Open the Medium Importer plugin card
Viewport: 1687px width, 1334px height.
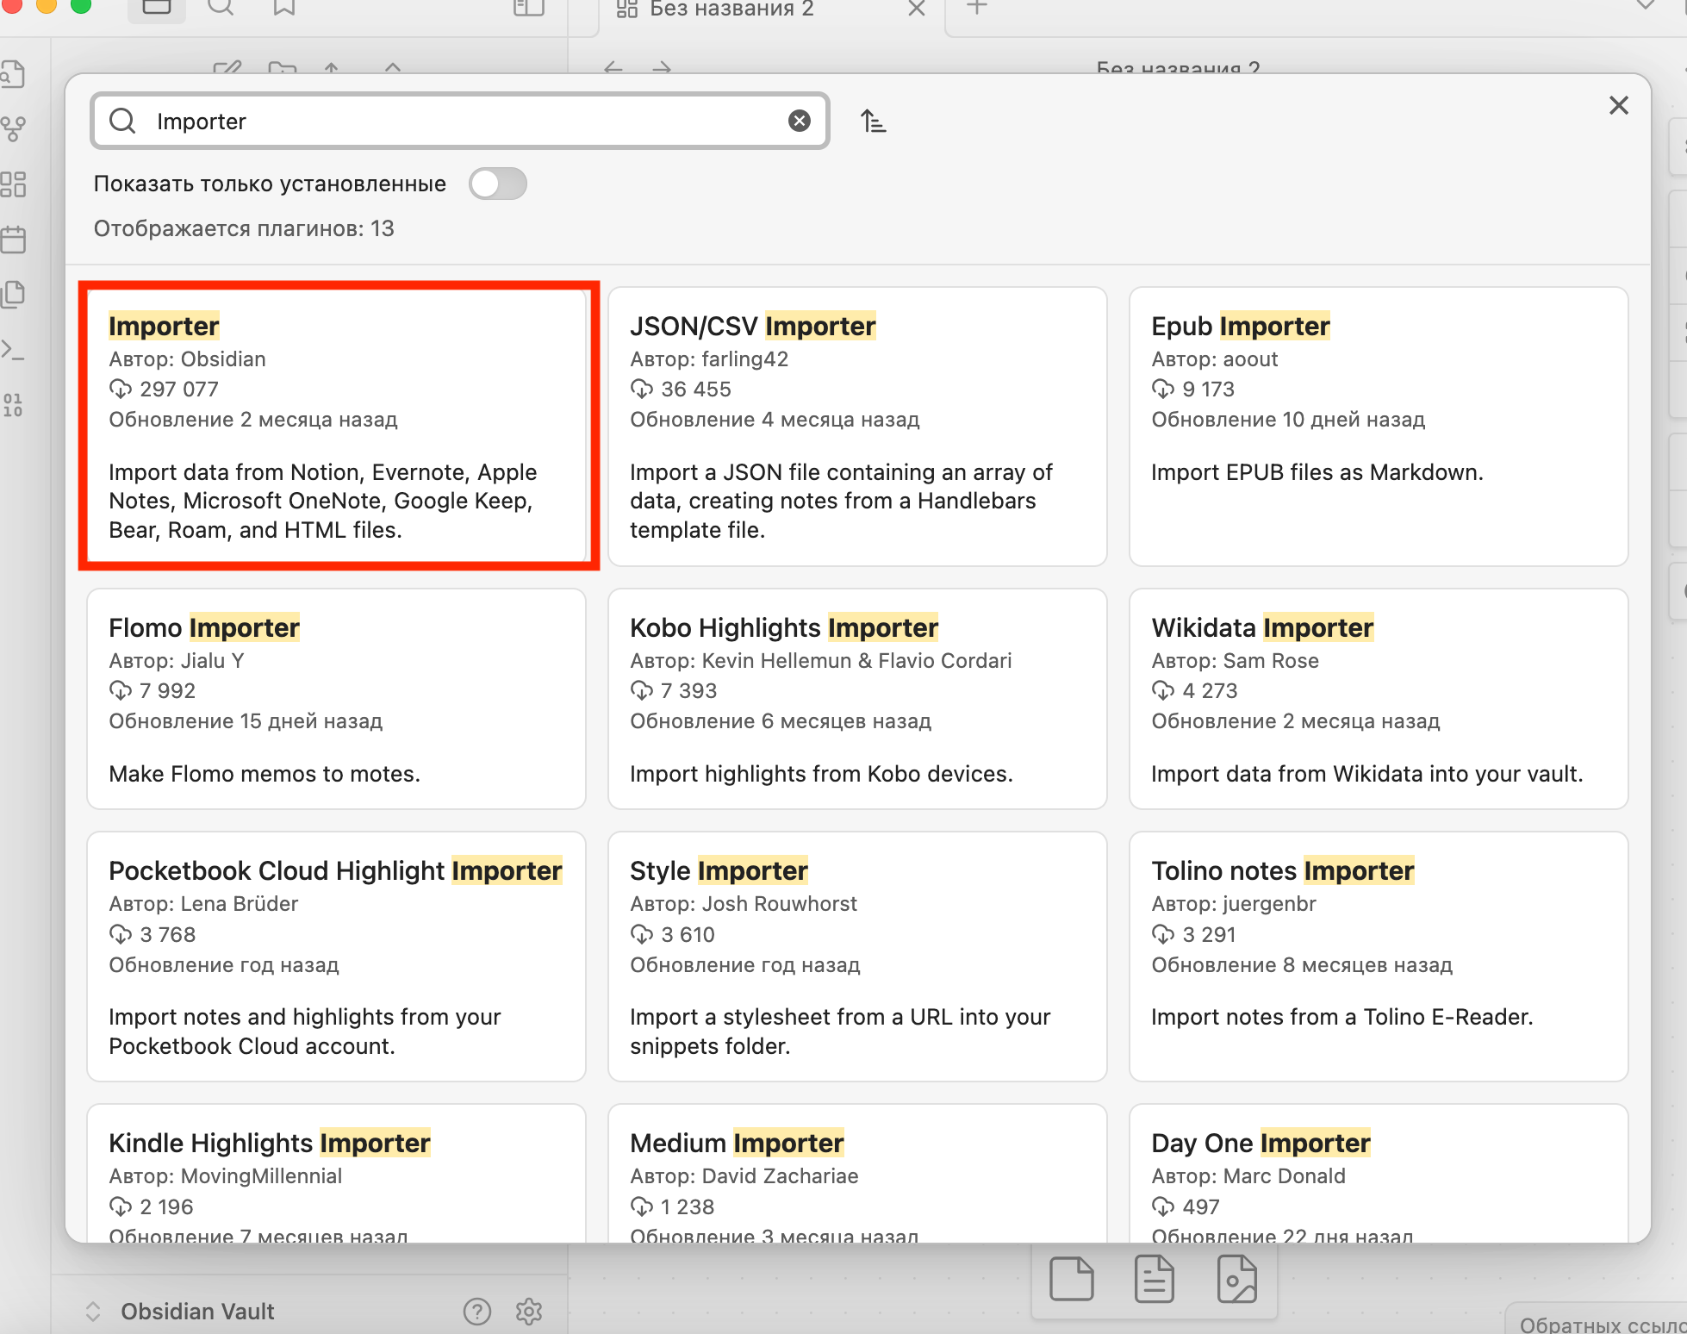[x=857, y=1174]
